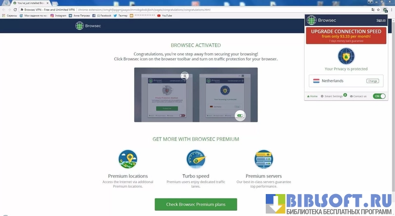Click Sign in link in popup

pyautogui.click(x=381, y=20)
